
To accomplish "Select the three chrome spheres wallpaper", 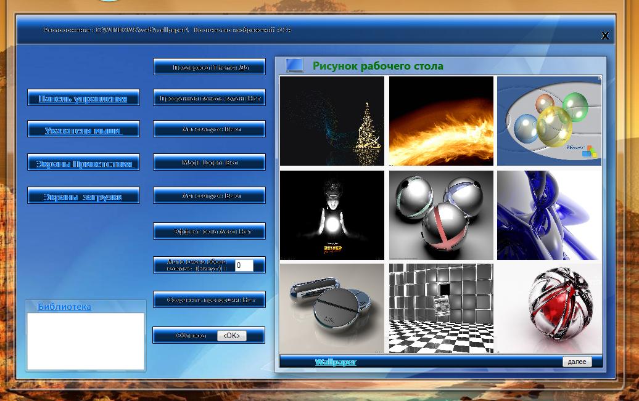I will [x=442, y=215].
